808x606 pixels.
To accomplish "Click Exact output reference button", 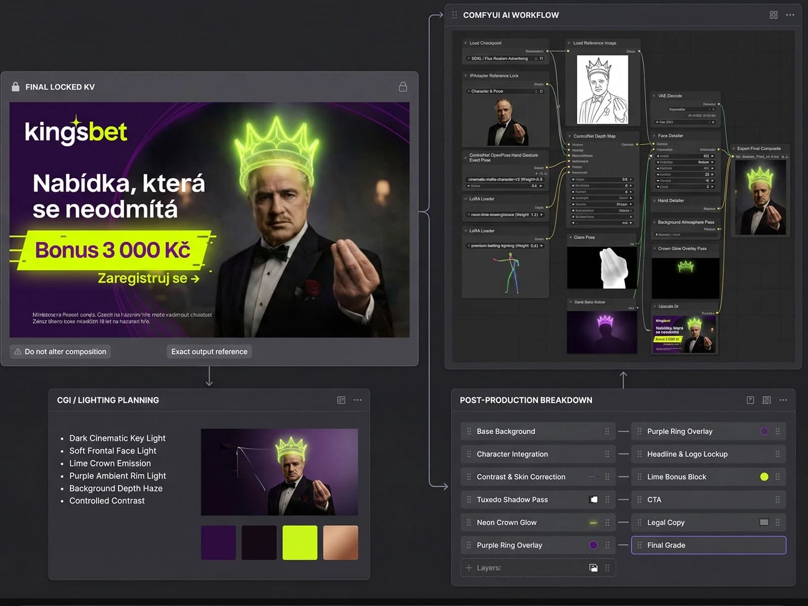I will (x=209, y=351).
